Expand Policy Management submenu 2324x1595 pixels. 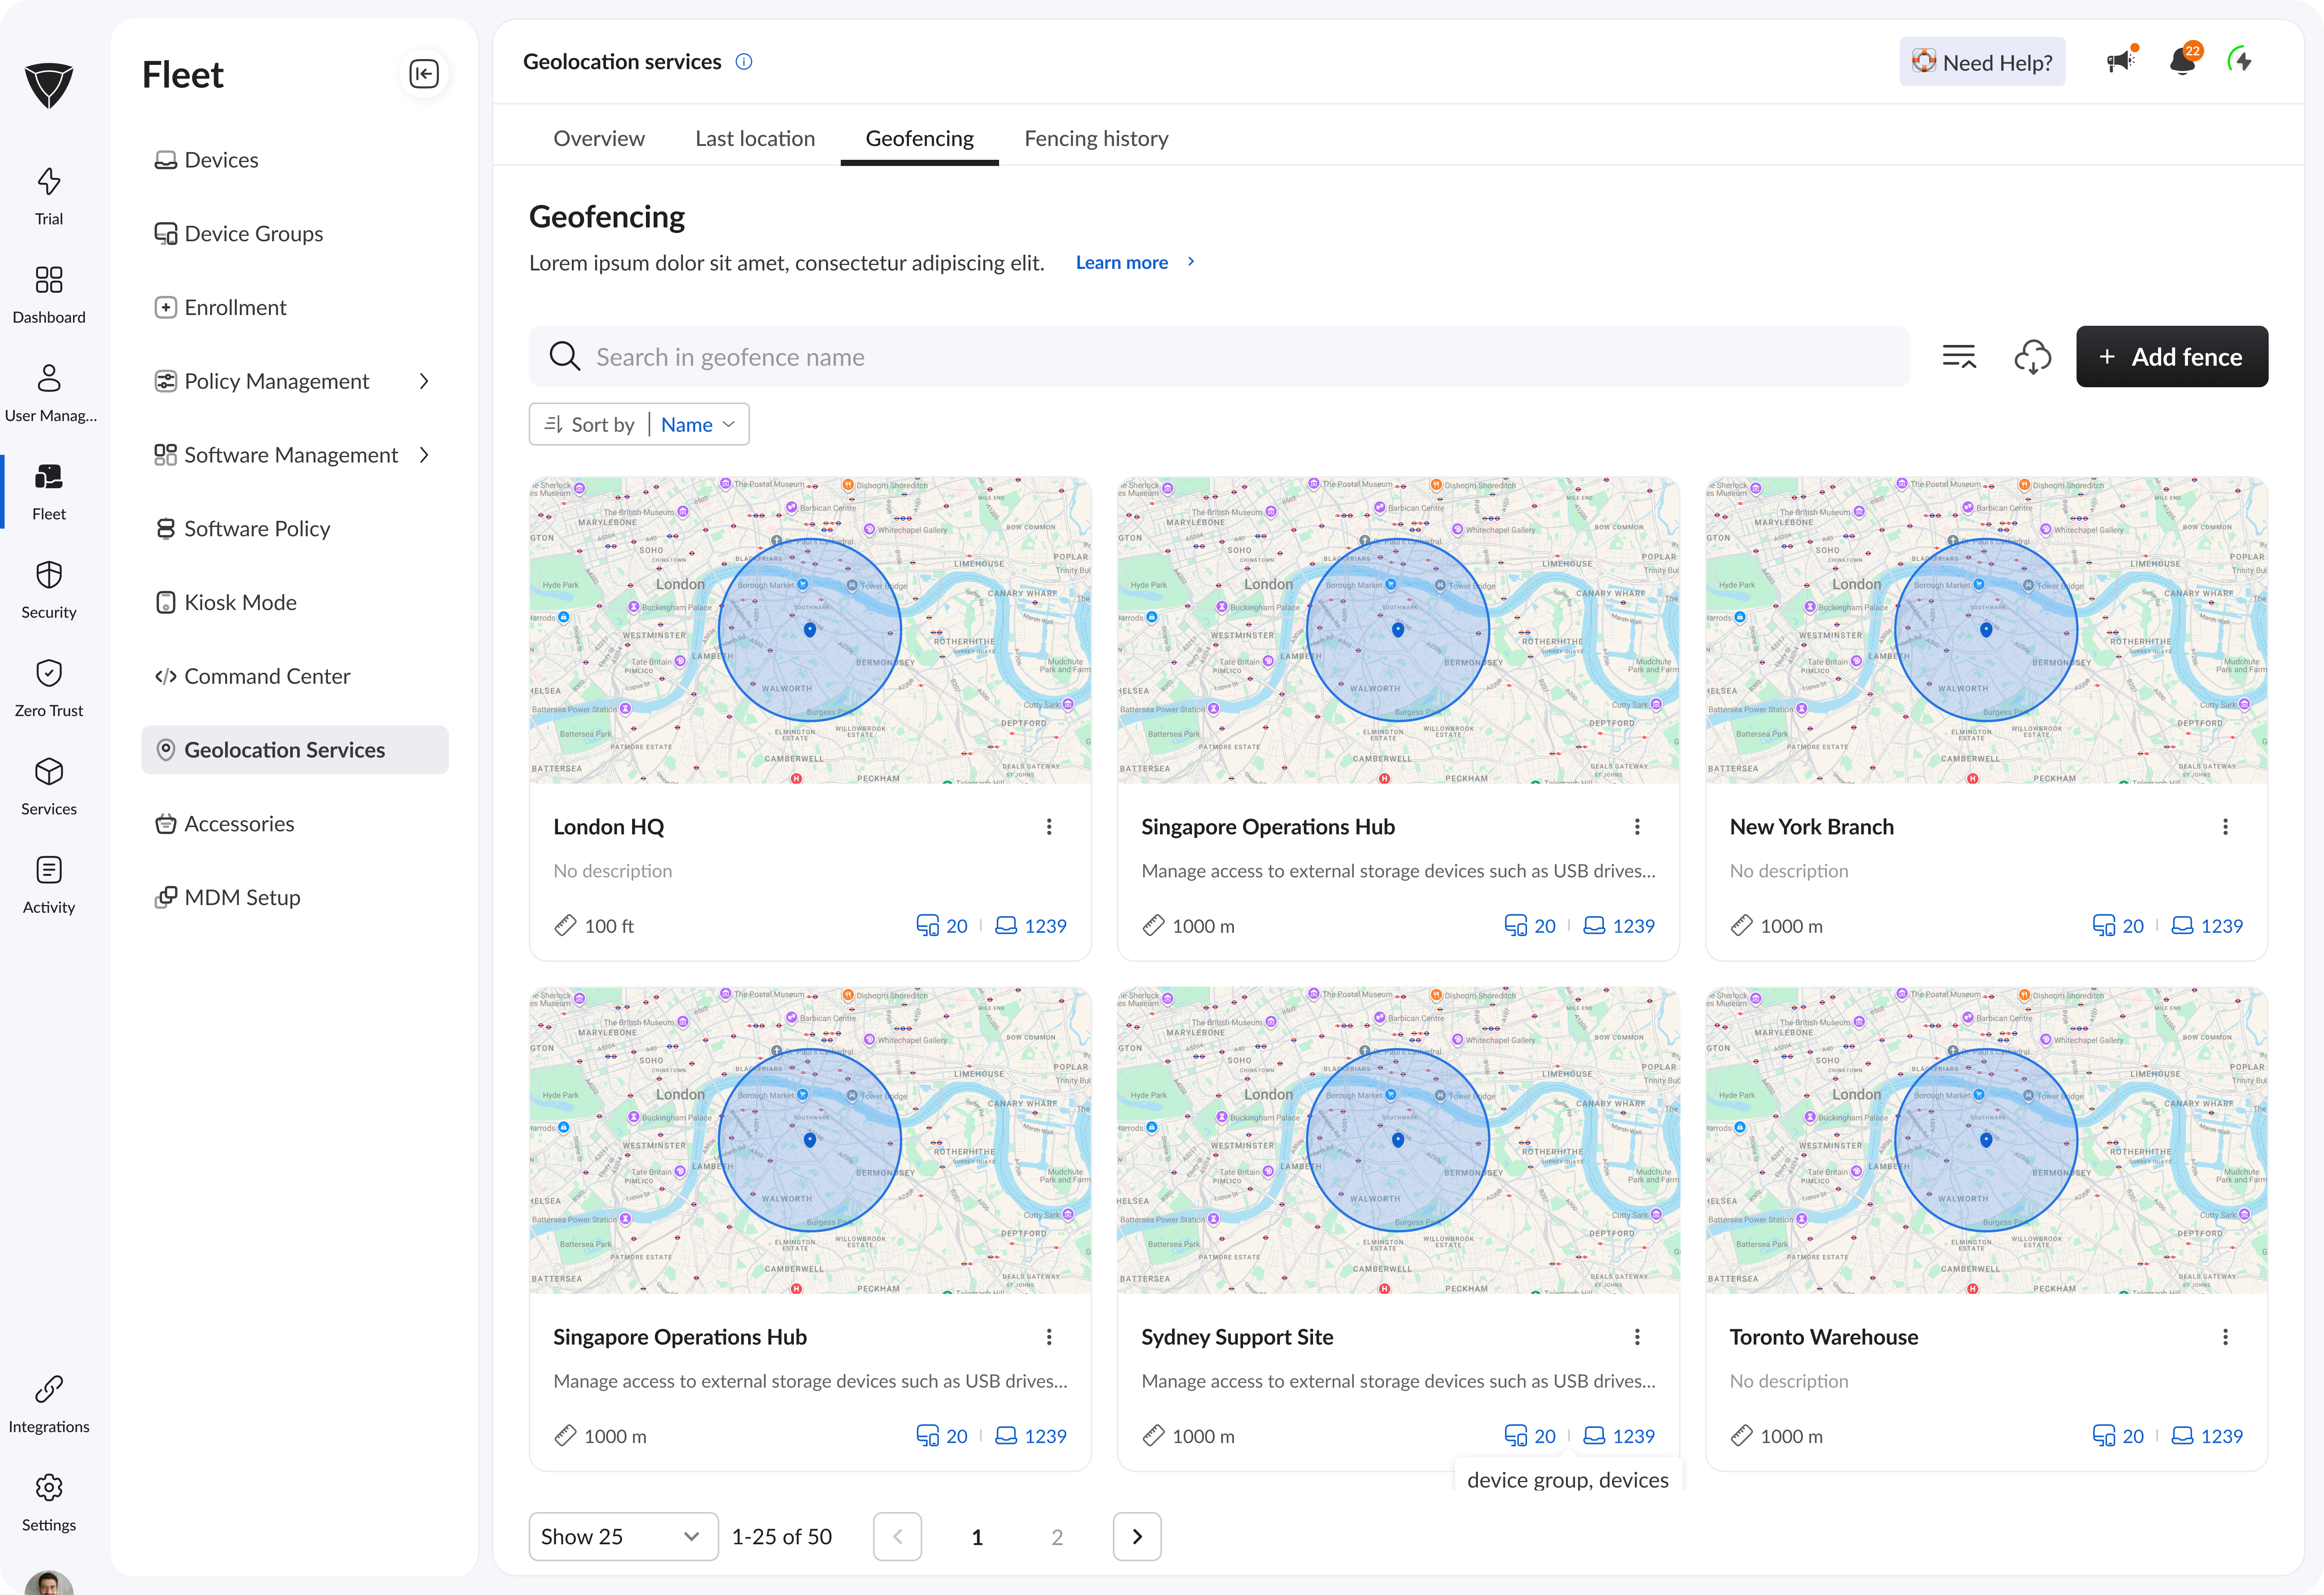[x=424, y=381]
